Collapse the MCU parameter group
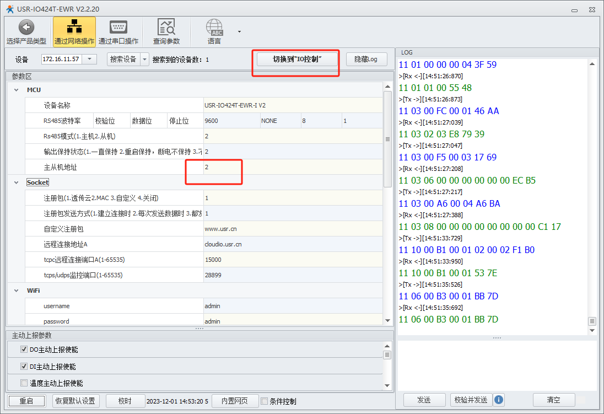604x414 pixels. tap(15, 90)
